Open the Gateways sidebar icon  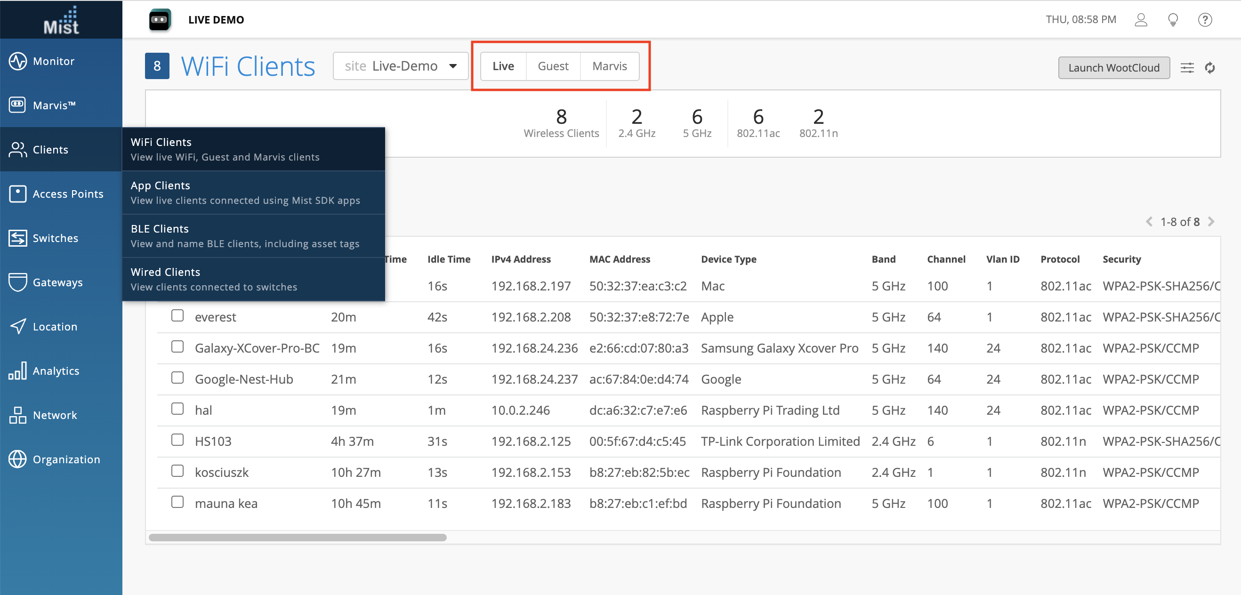pyautogui.click(x=18, y=282)
